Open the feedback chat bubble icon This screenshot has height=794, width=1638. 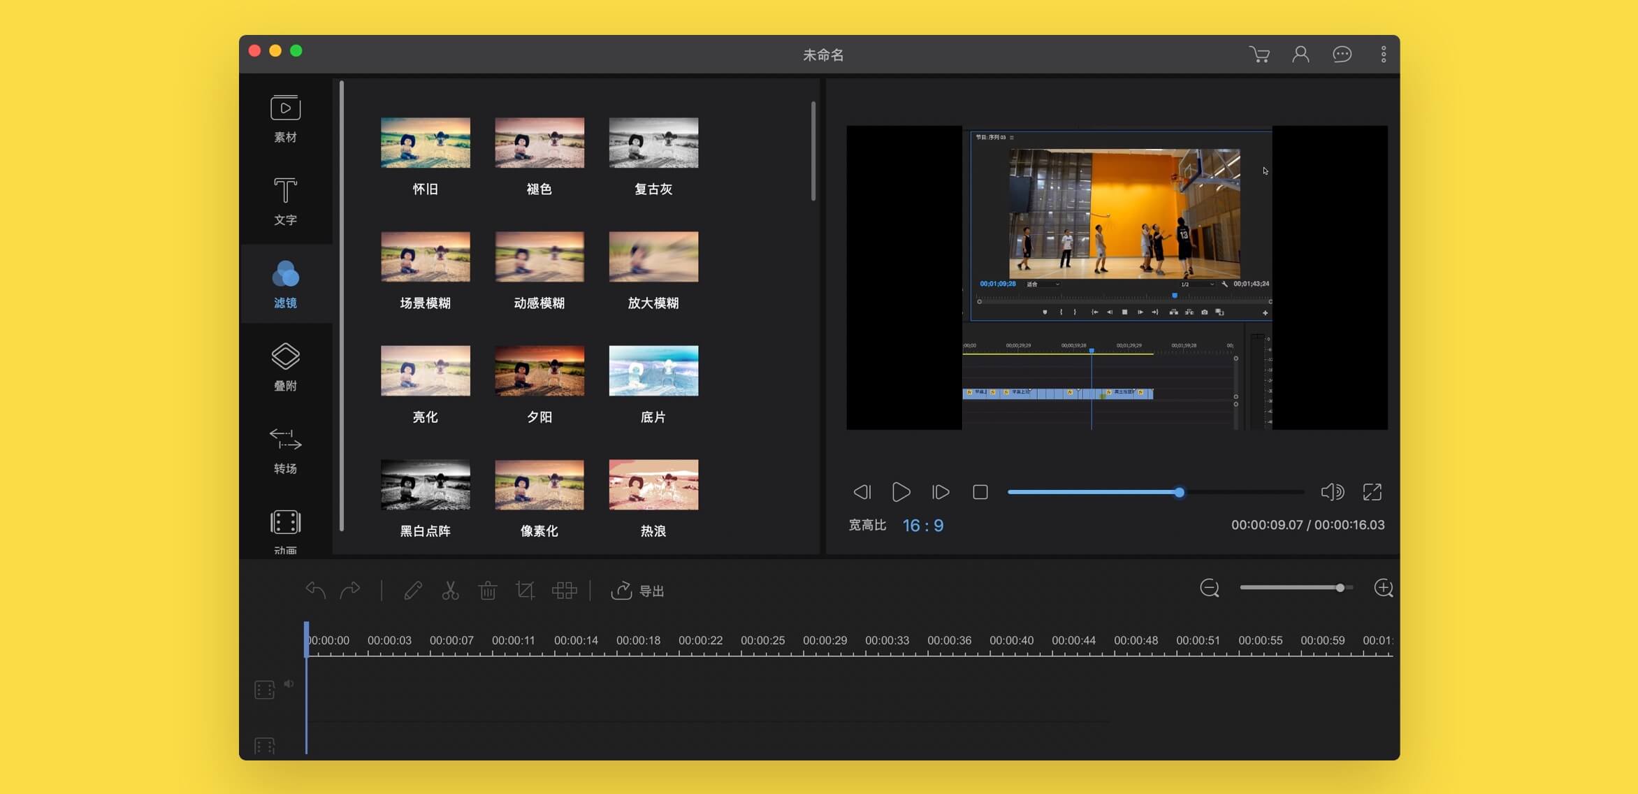pyautogui.click(x=1342, y=55)
